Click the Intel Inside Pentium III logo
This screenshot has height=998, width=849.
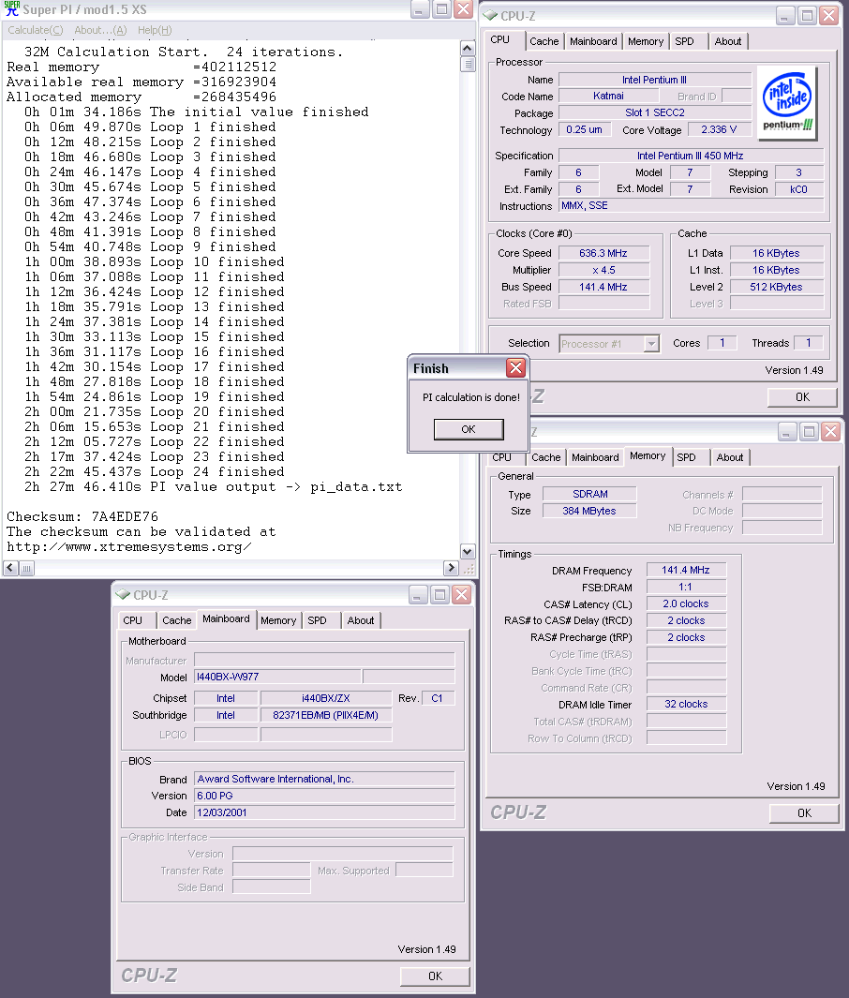(788, 102)
